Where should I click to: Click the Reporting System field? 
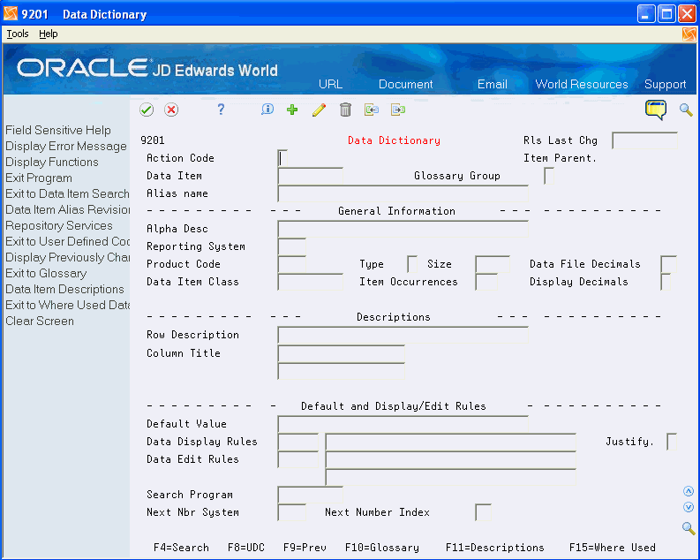pyautogui.click(x=291, y=246)
